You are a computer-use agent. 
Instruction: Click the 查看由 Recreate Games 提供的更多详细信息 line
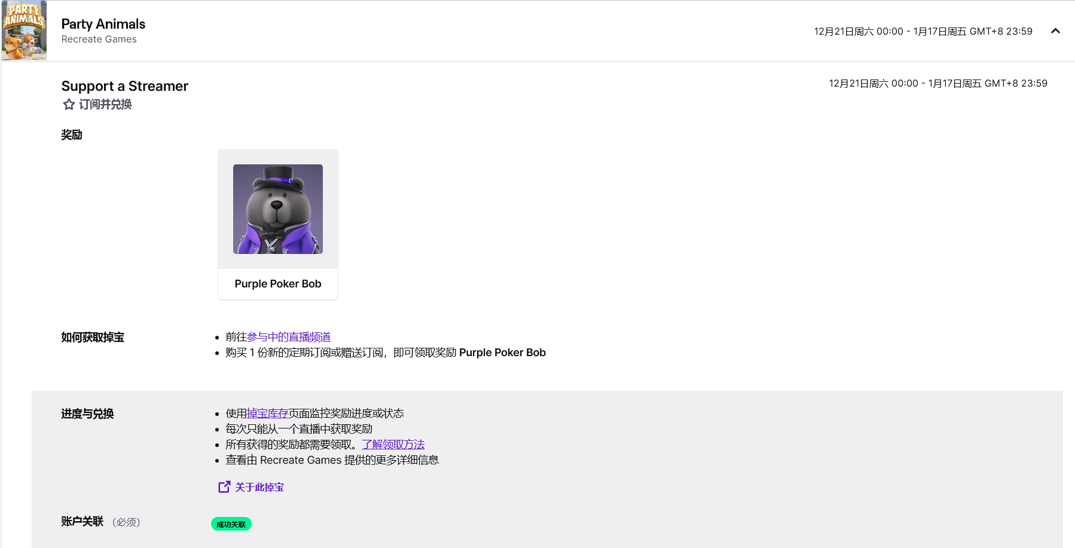tap(332, 460)
